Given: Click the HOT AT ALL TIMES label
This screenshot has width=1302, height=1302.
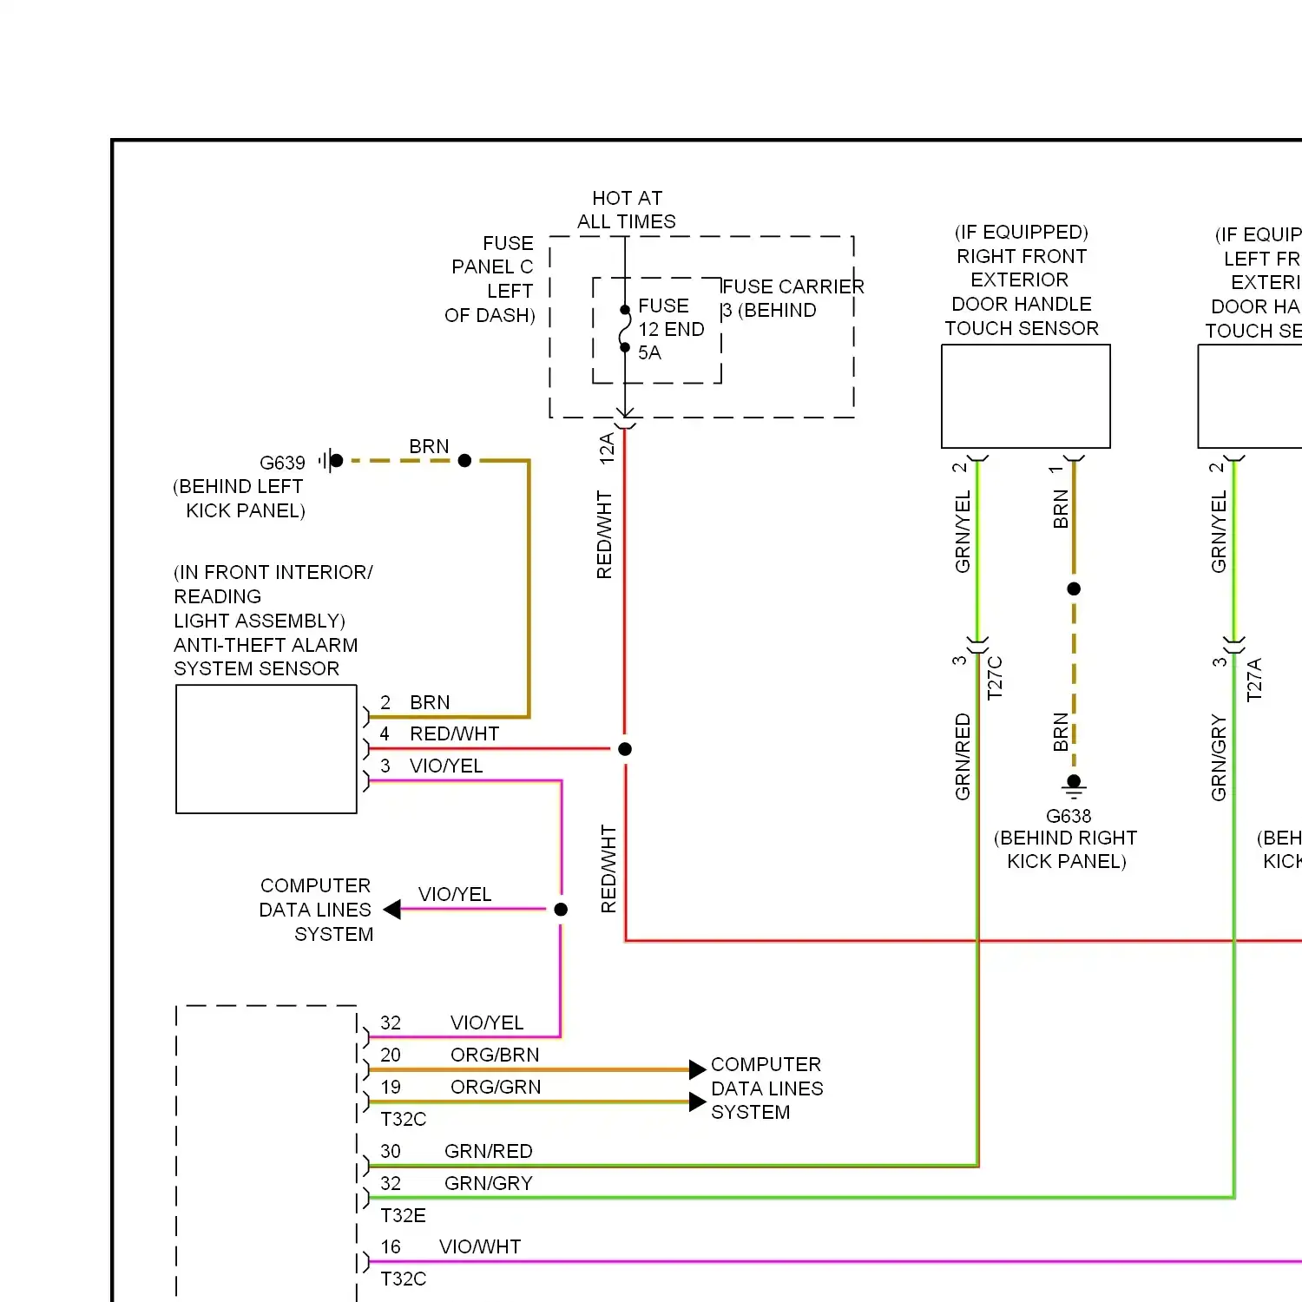Looking at the screenshot, I should pyautogui.click(x=627, y=210).
